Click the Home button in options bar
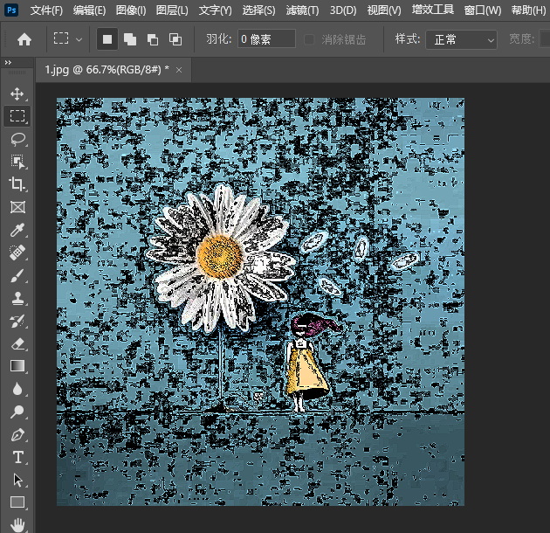 pyautogui.click(x=24, y=39)
